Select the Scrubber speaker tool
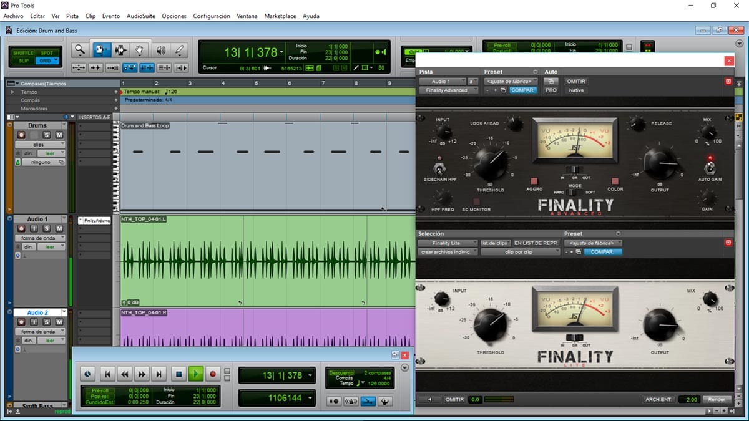 pos(161,50)
